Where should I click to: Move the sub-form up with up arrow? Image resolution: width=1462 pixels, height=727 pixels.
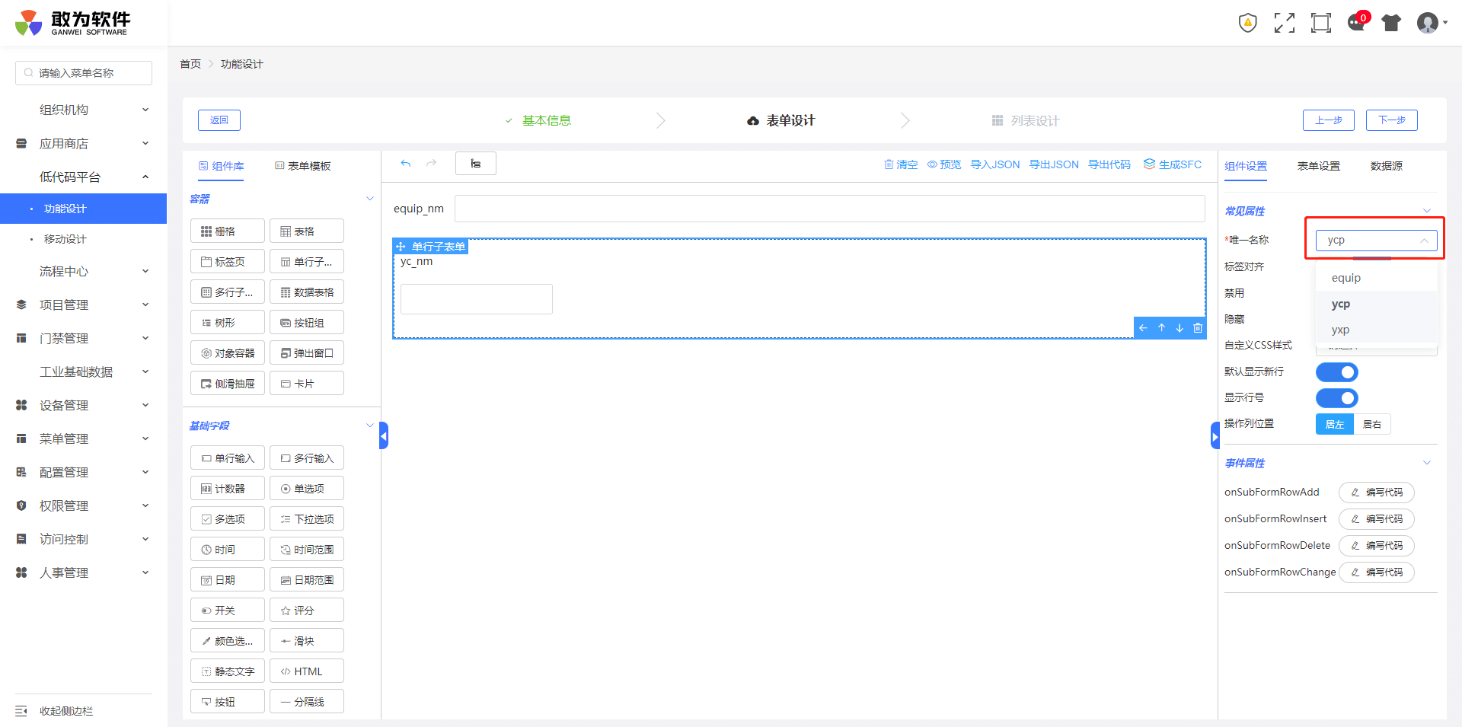tap(1161, 328)
